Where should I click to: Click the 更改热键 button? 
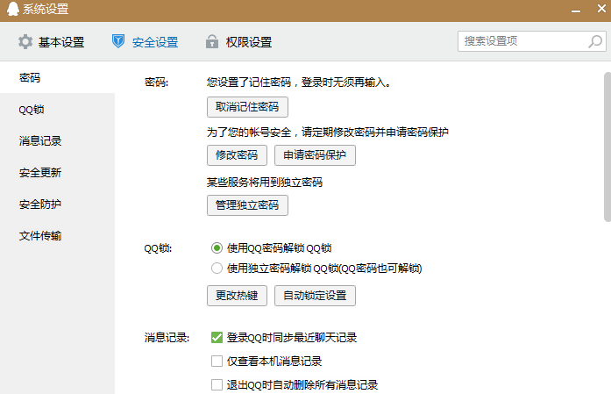pos(237,296)
